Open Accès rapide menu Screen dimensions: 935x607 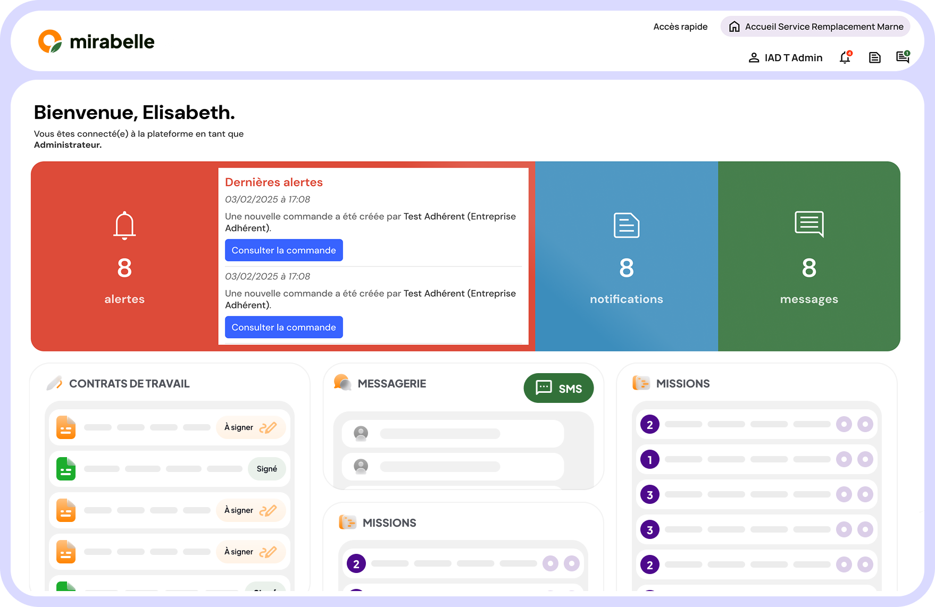click(680, 27)
